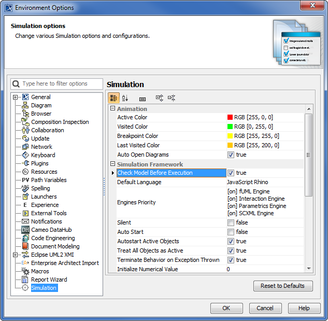
Task: Click the Reset to Defaults button
Action: pyautogui.click(x=283, y=286)
